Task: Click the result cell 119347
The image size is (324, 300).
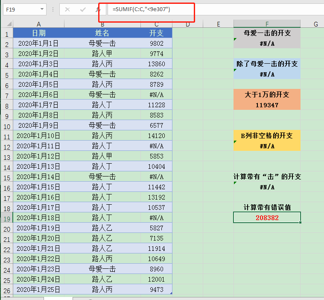Action: click(x=267, y=105)
